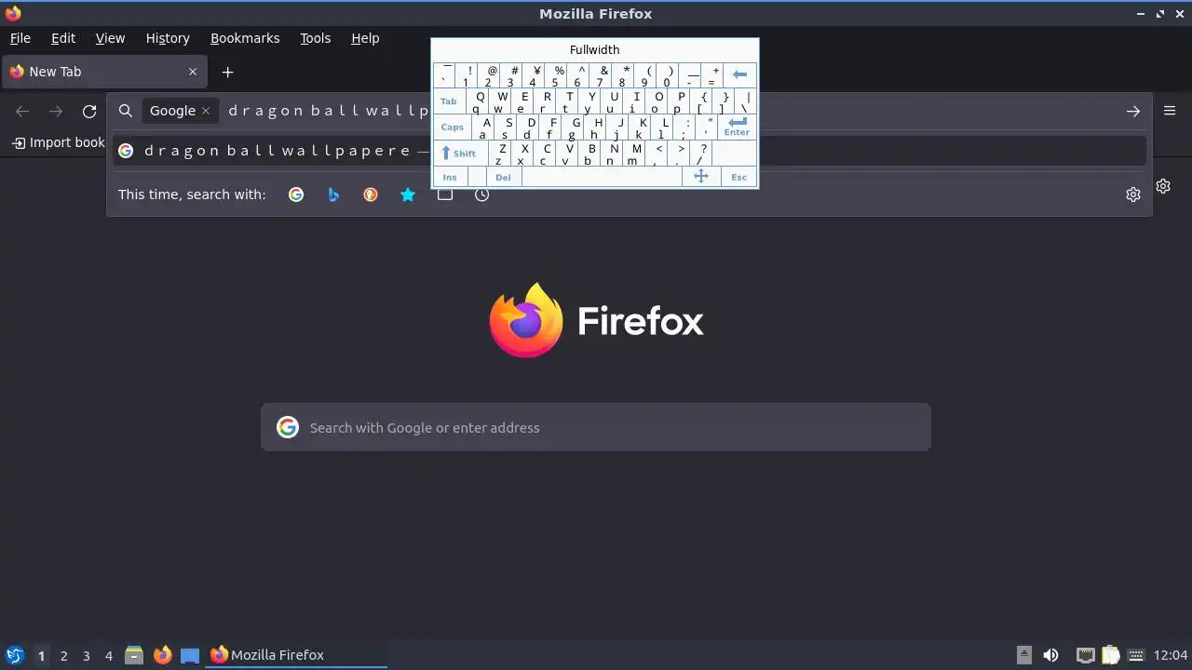The width and height of the screenshot is (1192, 670).
Task: Close the New Tab tab
Action: pos(193,72)
